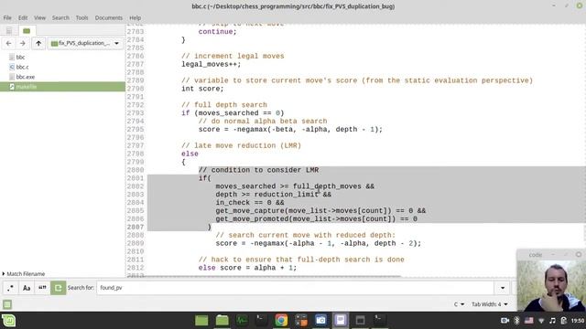Click the '// late move reduction (LMR)' comment
Viewport: 586px width, 329px height.
pyautogui.click(x=241, y=145)
